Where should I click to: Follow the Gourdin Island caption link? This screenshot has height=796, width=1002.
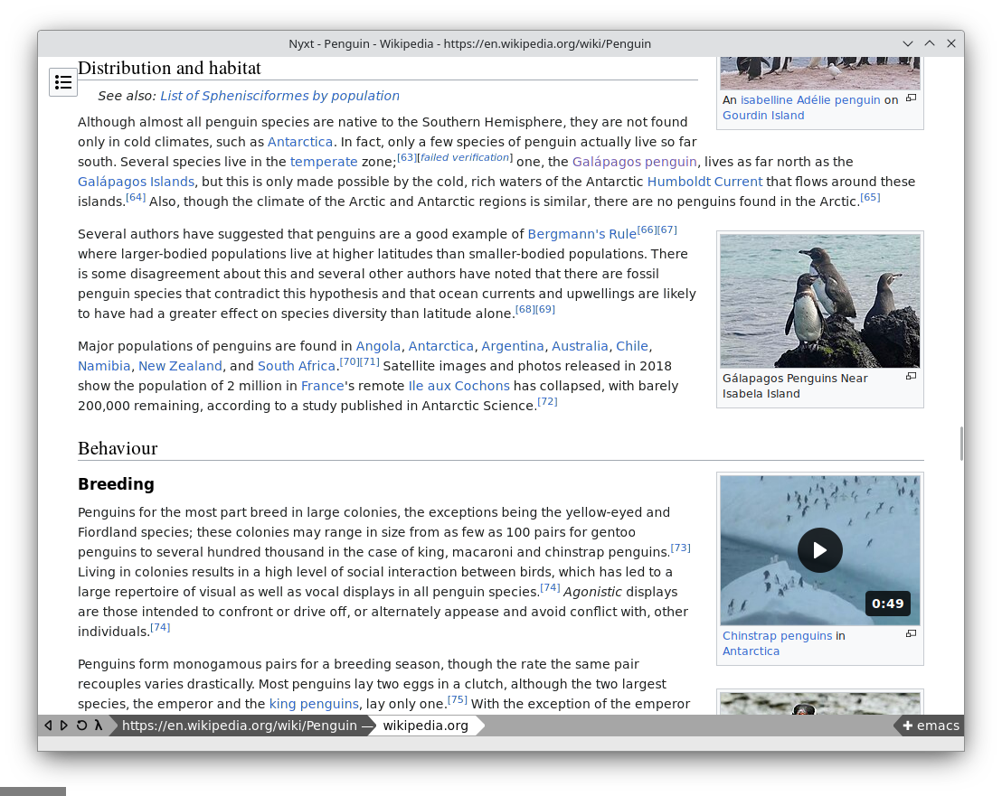tap(763, 115)
